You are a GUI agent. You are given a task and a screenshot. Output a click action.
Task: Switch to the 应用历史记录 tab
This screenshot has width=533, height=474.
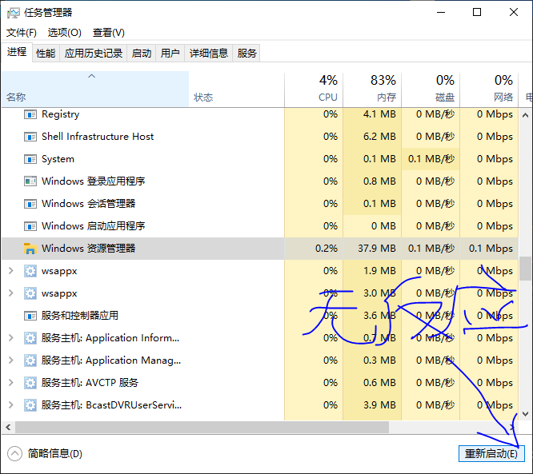(94, 54)
